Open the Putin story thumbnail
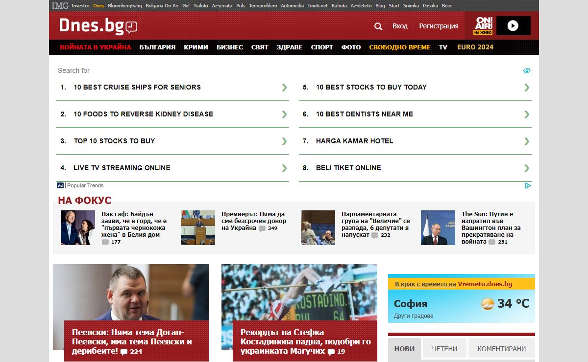Screen dimensions: 588x362 point(438,227)
